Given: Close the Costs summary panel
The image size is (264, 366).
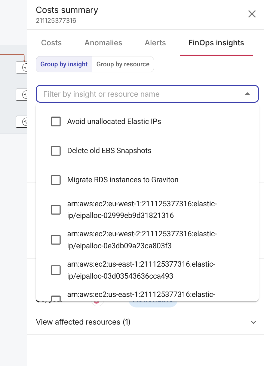Looking at the screenshot, I should (252, 14).
